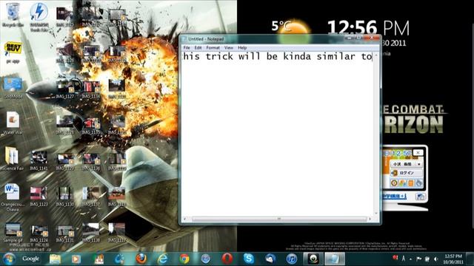Select the IMG_1123 desktop thumbnail
Image resolution: width=474 pixels, height=266 pixels.
[39, 197]
